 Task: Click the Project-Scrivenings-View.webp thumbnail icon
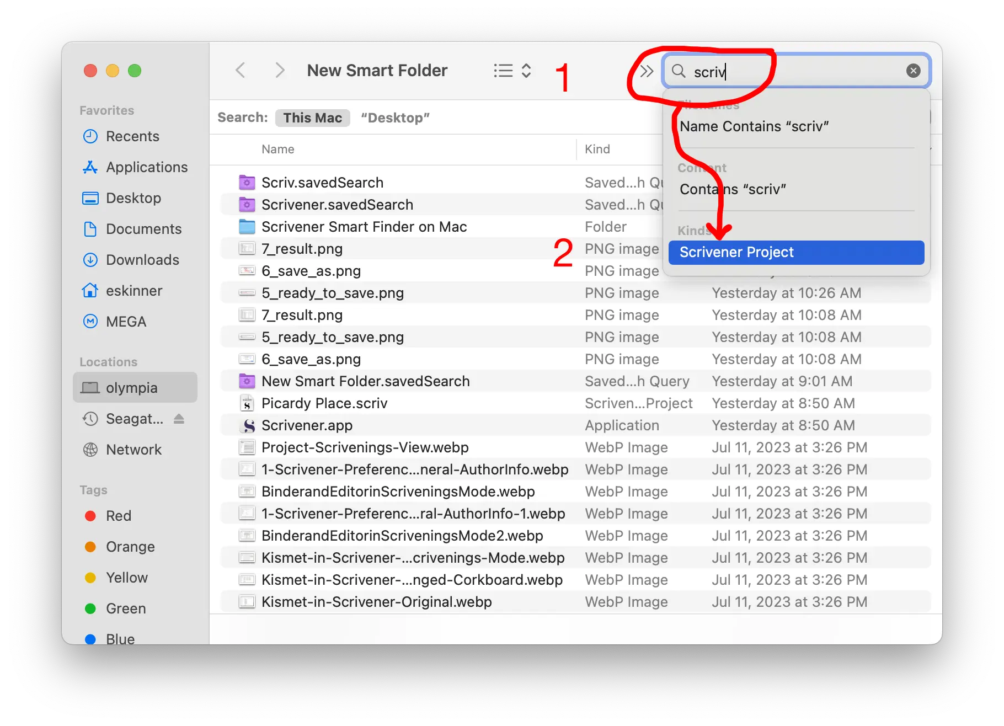pos(247,447)
